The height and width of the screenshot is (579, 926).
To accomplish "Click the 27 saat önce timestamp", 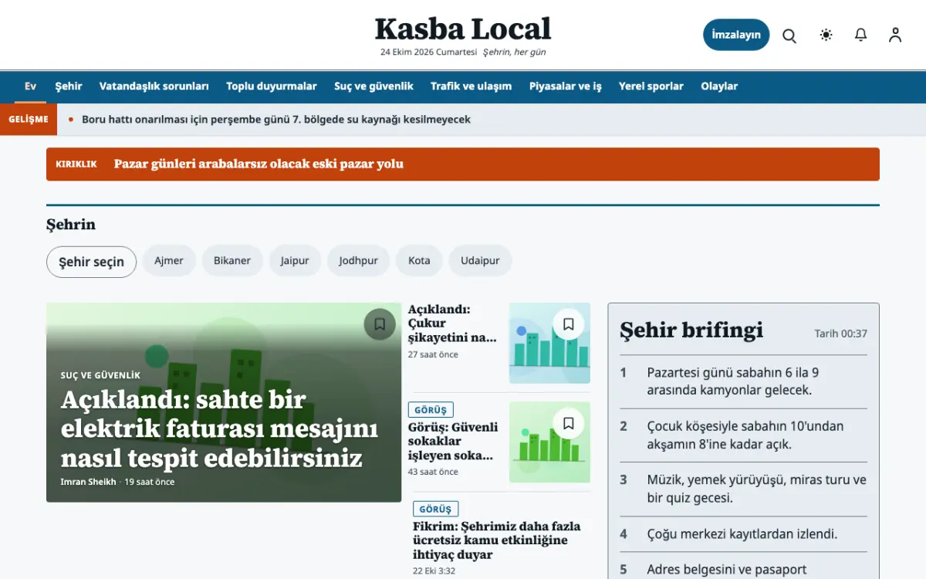I will point(433,355).
